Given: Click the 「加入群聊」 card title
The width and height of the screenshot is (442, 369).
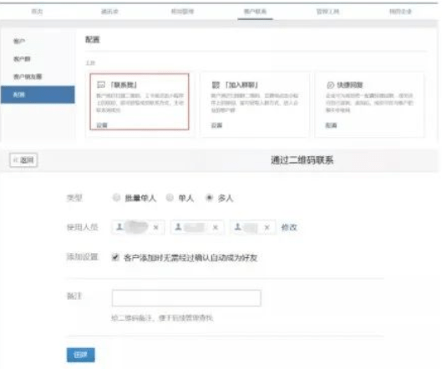Looking at the screenshot, I should [241, 85].
